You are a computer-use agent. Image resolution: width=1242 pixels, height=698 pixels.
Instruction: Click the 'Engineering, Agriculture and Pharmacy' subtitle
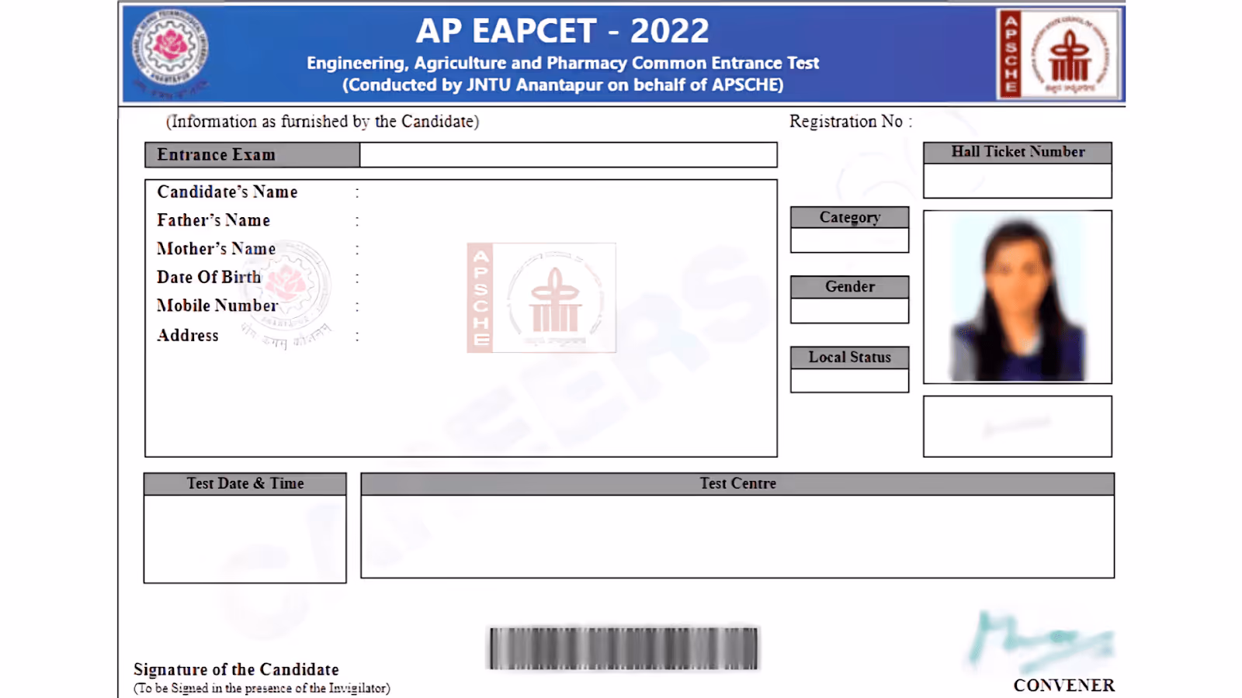click(x=563, y=63)
